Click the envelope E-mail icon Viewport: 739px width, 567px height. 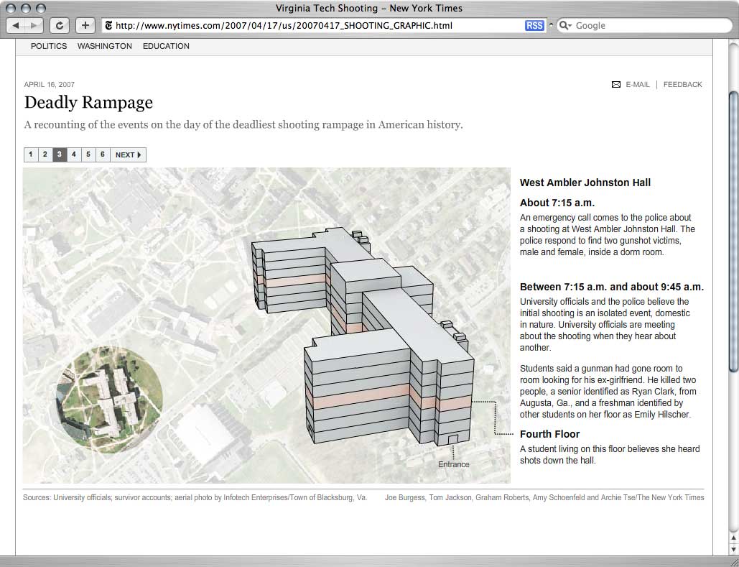[x=616, y=84]
